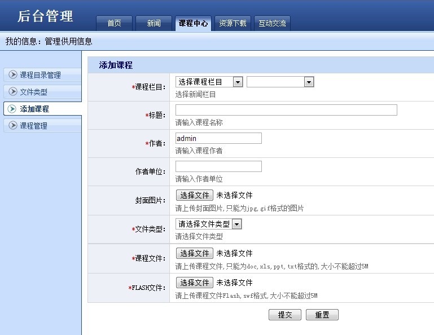The image size is (434, 335).
Task: Open the 请选择文件类型 dropdown
Action: click(x=209, y=224)
